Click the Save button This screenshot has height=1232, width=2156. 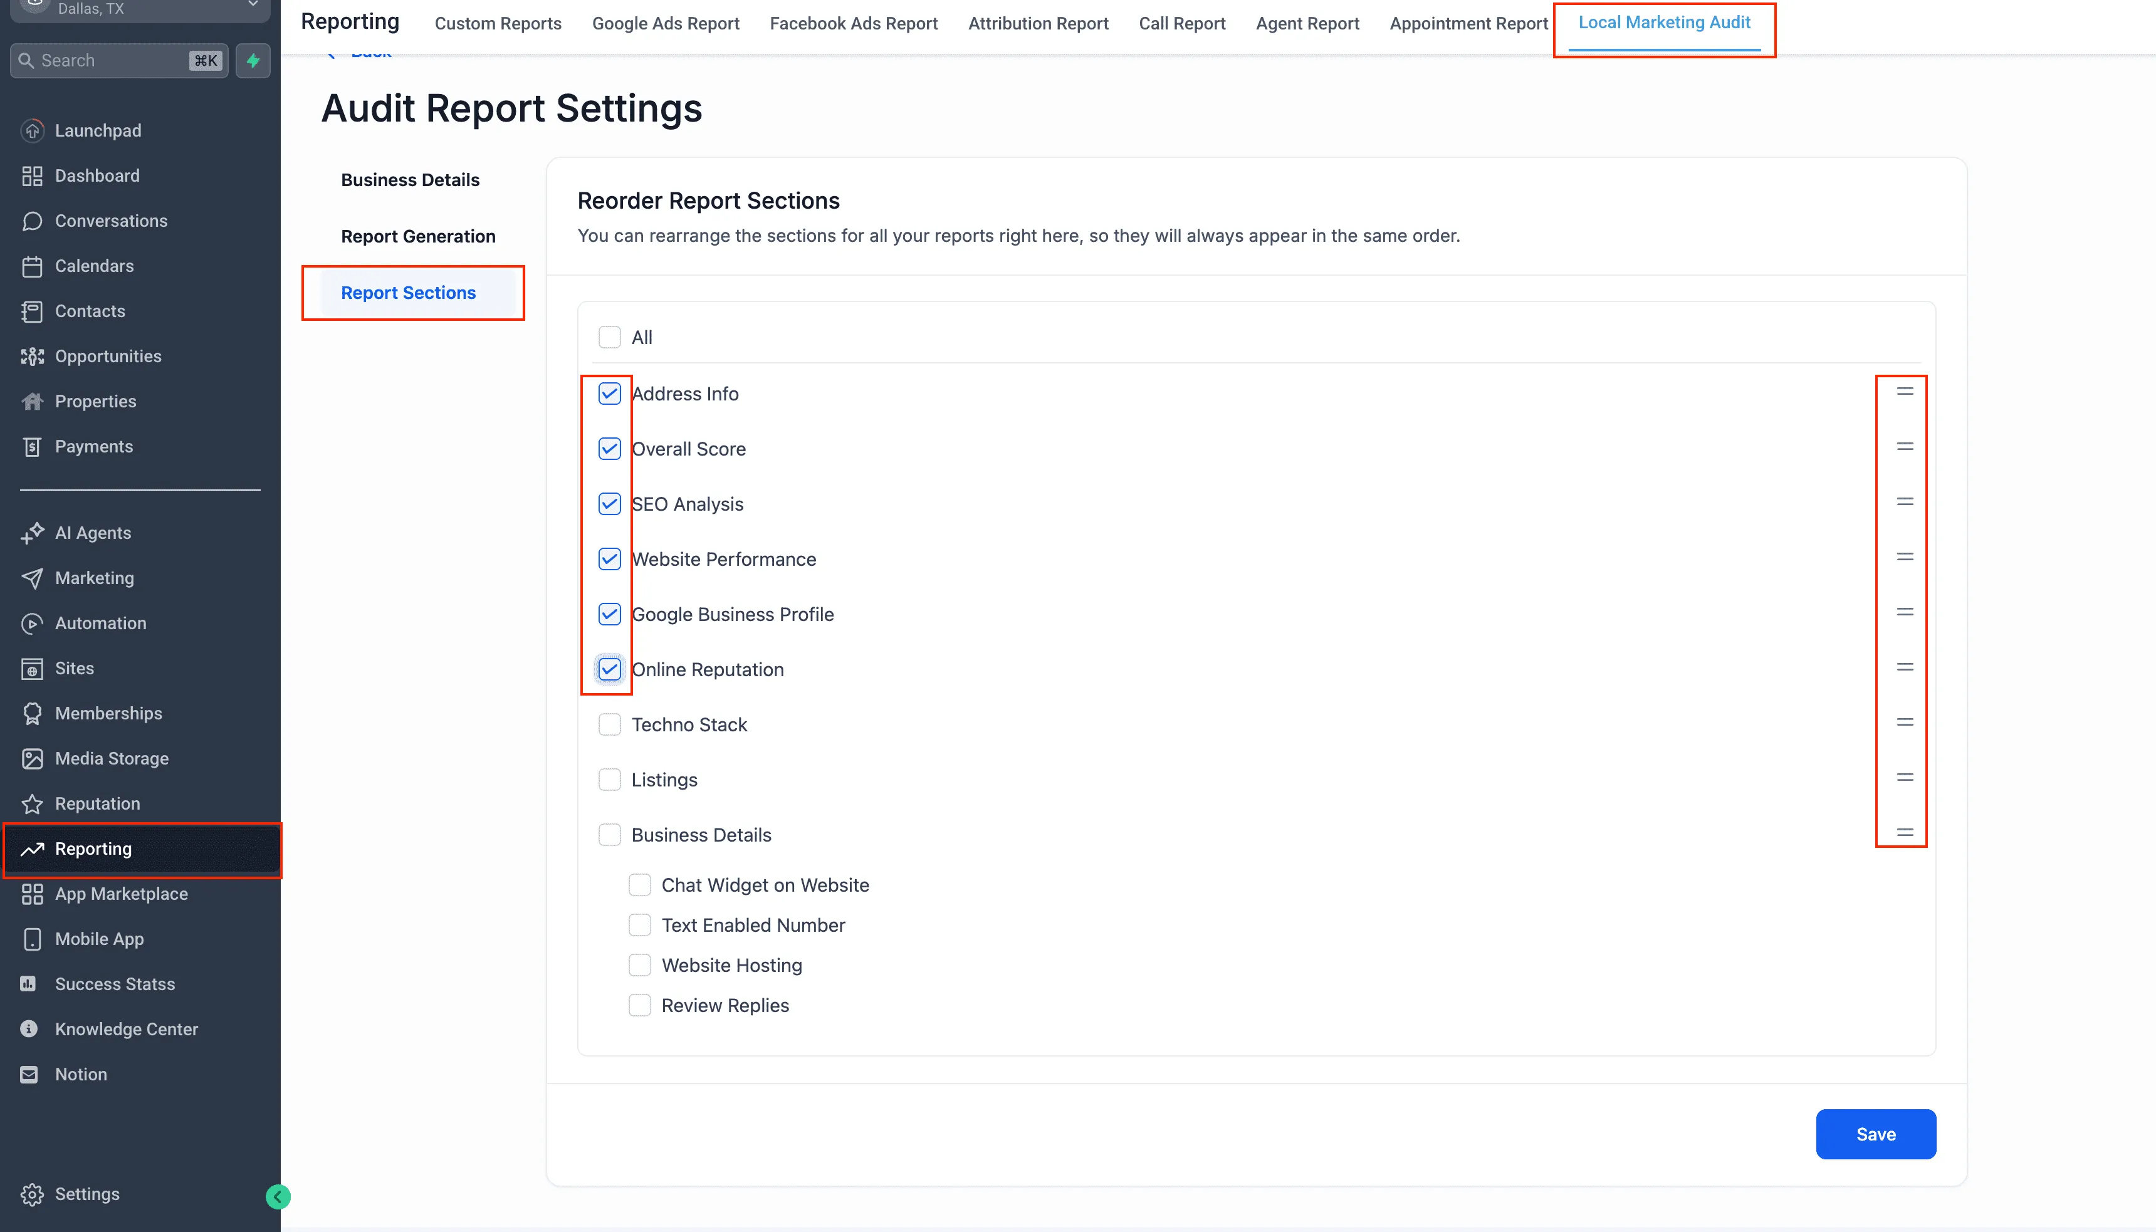pyautogui.click(x=1875, y=1134)
